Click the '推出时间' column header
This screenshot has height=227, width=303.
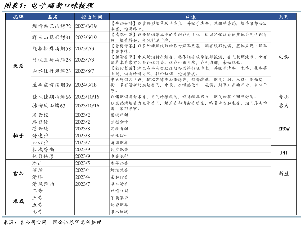(92, 17)
